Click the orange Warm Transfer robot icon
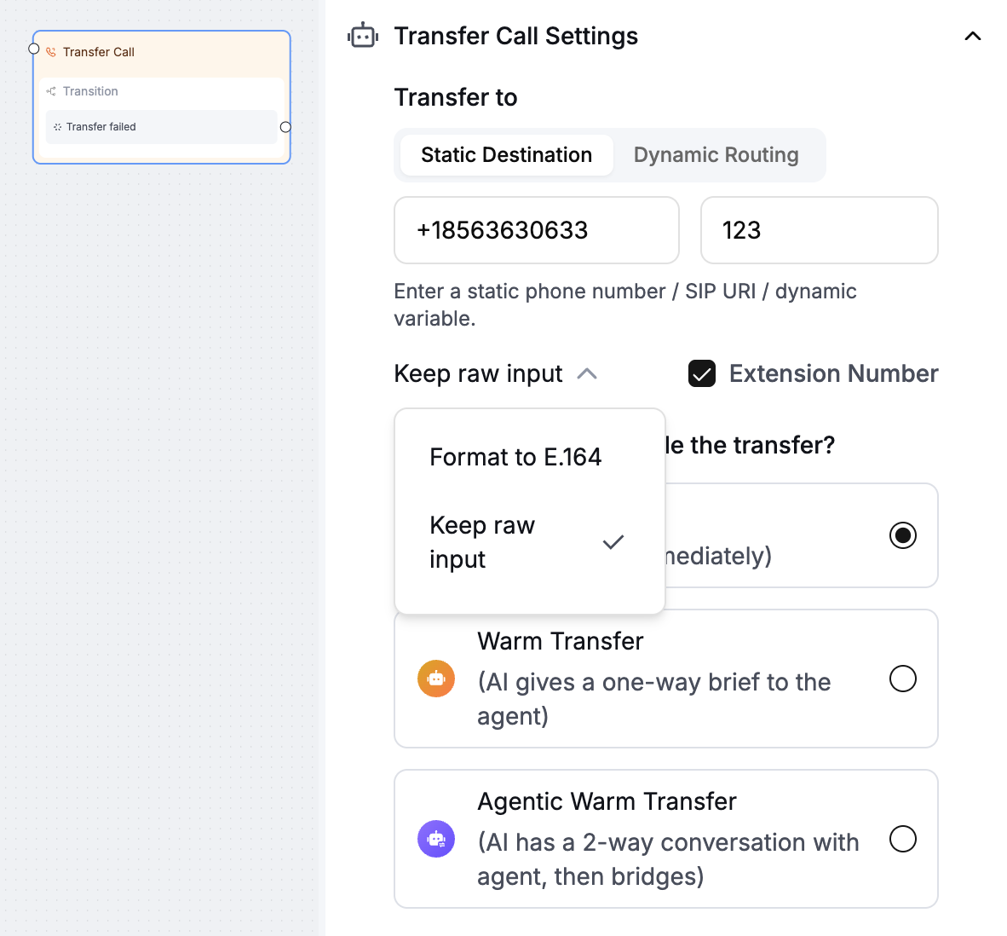 (x=436, y=679)
